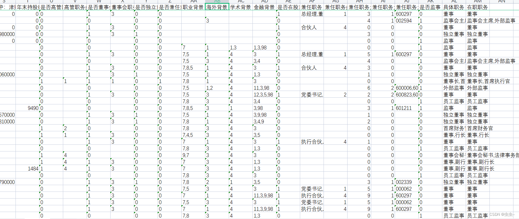Select the cell reading 600006,60
Image resolution: width=519 pixels, height=219 pixels.
click(x=407, y=88)
